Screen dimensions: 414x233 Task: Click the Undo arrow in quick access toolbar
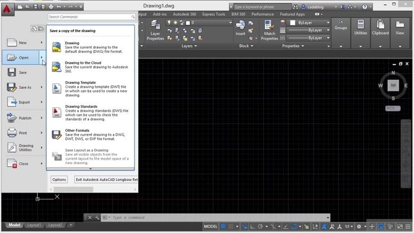tap(59, 6)
